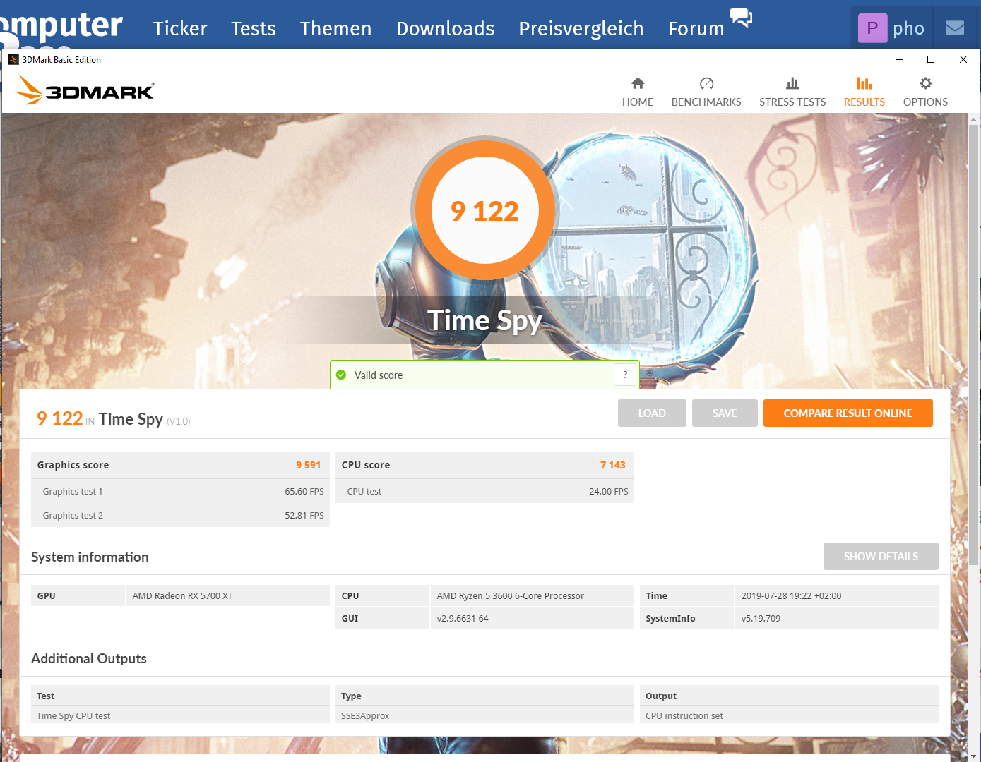Minimize the 3DMark window

[899, 60]
